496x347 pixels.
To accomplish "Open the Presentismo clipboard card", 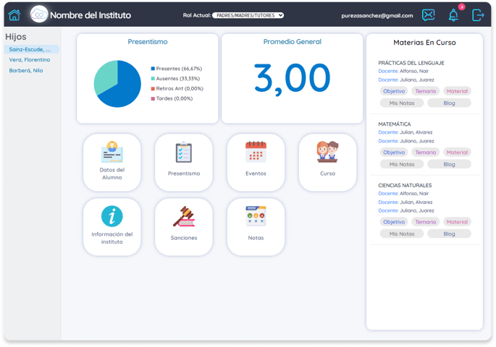I will pos(184,163).
